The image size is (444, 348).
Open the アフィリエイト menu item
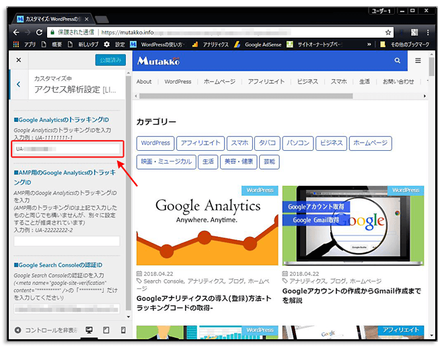[x=266, y=81]
